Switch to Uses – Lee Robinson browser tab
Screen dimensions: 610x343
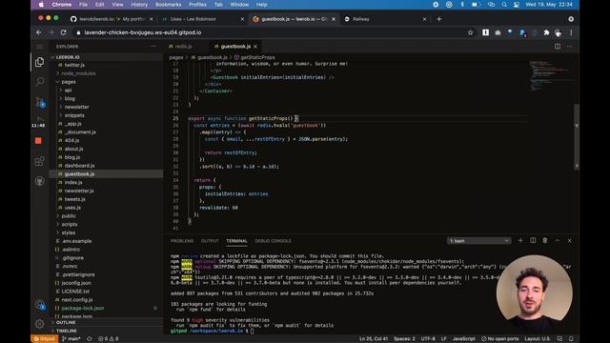tap(202, 19)
